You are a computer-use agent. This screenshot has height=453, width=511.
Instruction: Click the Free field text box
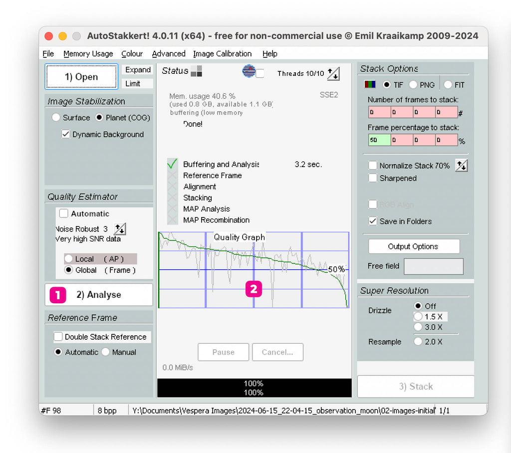tap(434, 266)
